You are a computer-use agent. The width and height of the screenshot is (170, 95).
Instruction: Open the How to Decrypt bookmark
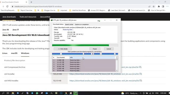[x=157, y=10]
